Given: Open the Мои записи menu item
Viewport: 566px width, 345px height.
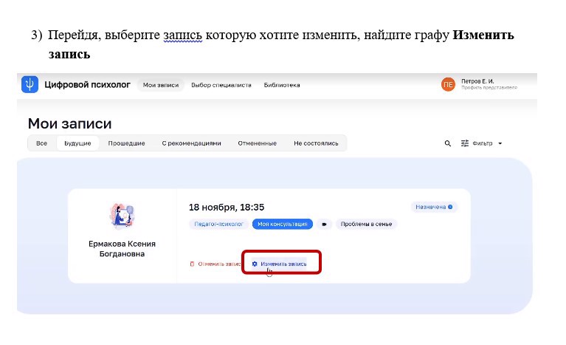Looking at the screenshot, I should pyautogui.click(x=161, y=85).
